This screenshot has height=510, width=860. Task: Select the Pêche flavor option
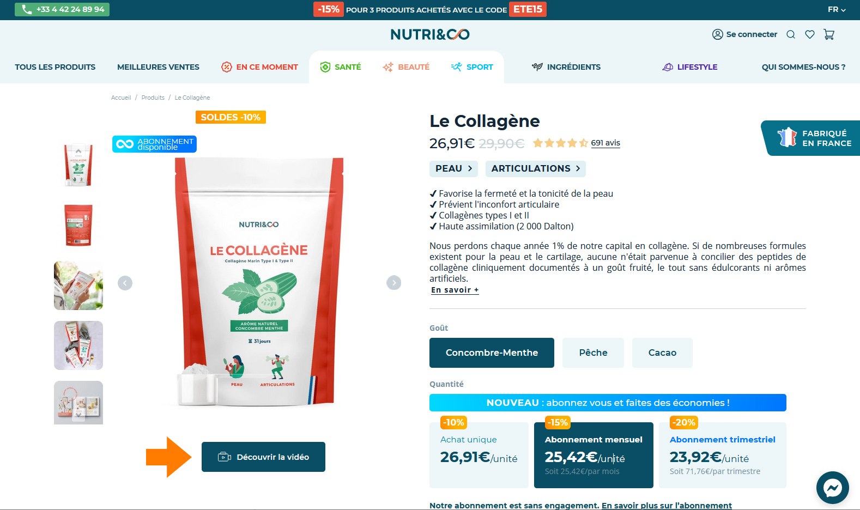tap(593, 353)
